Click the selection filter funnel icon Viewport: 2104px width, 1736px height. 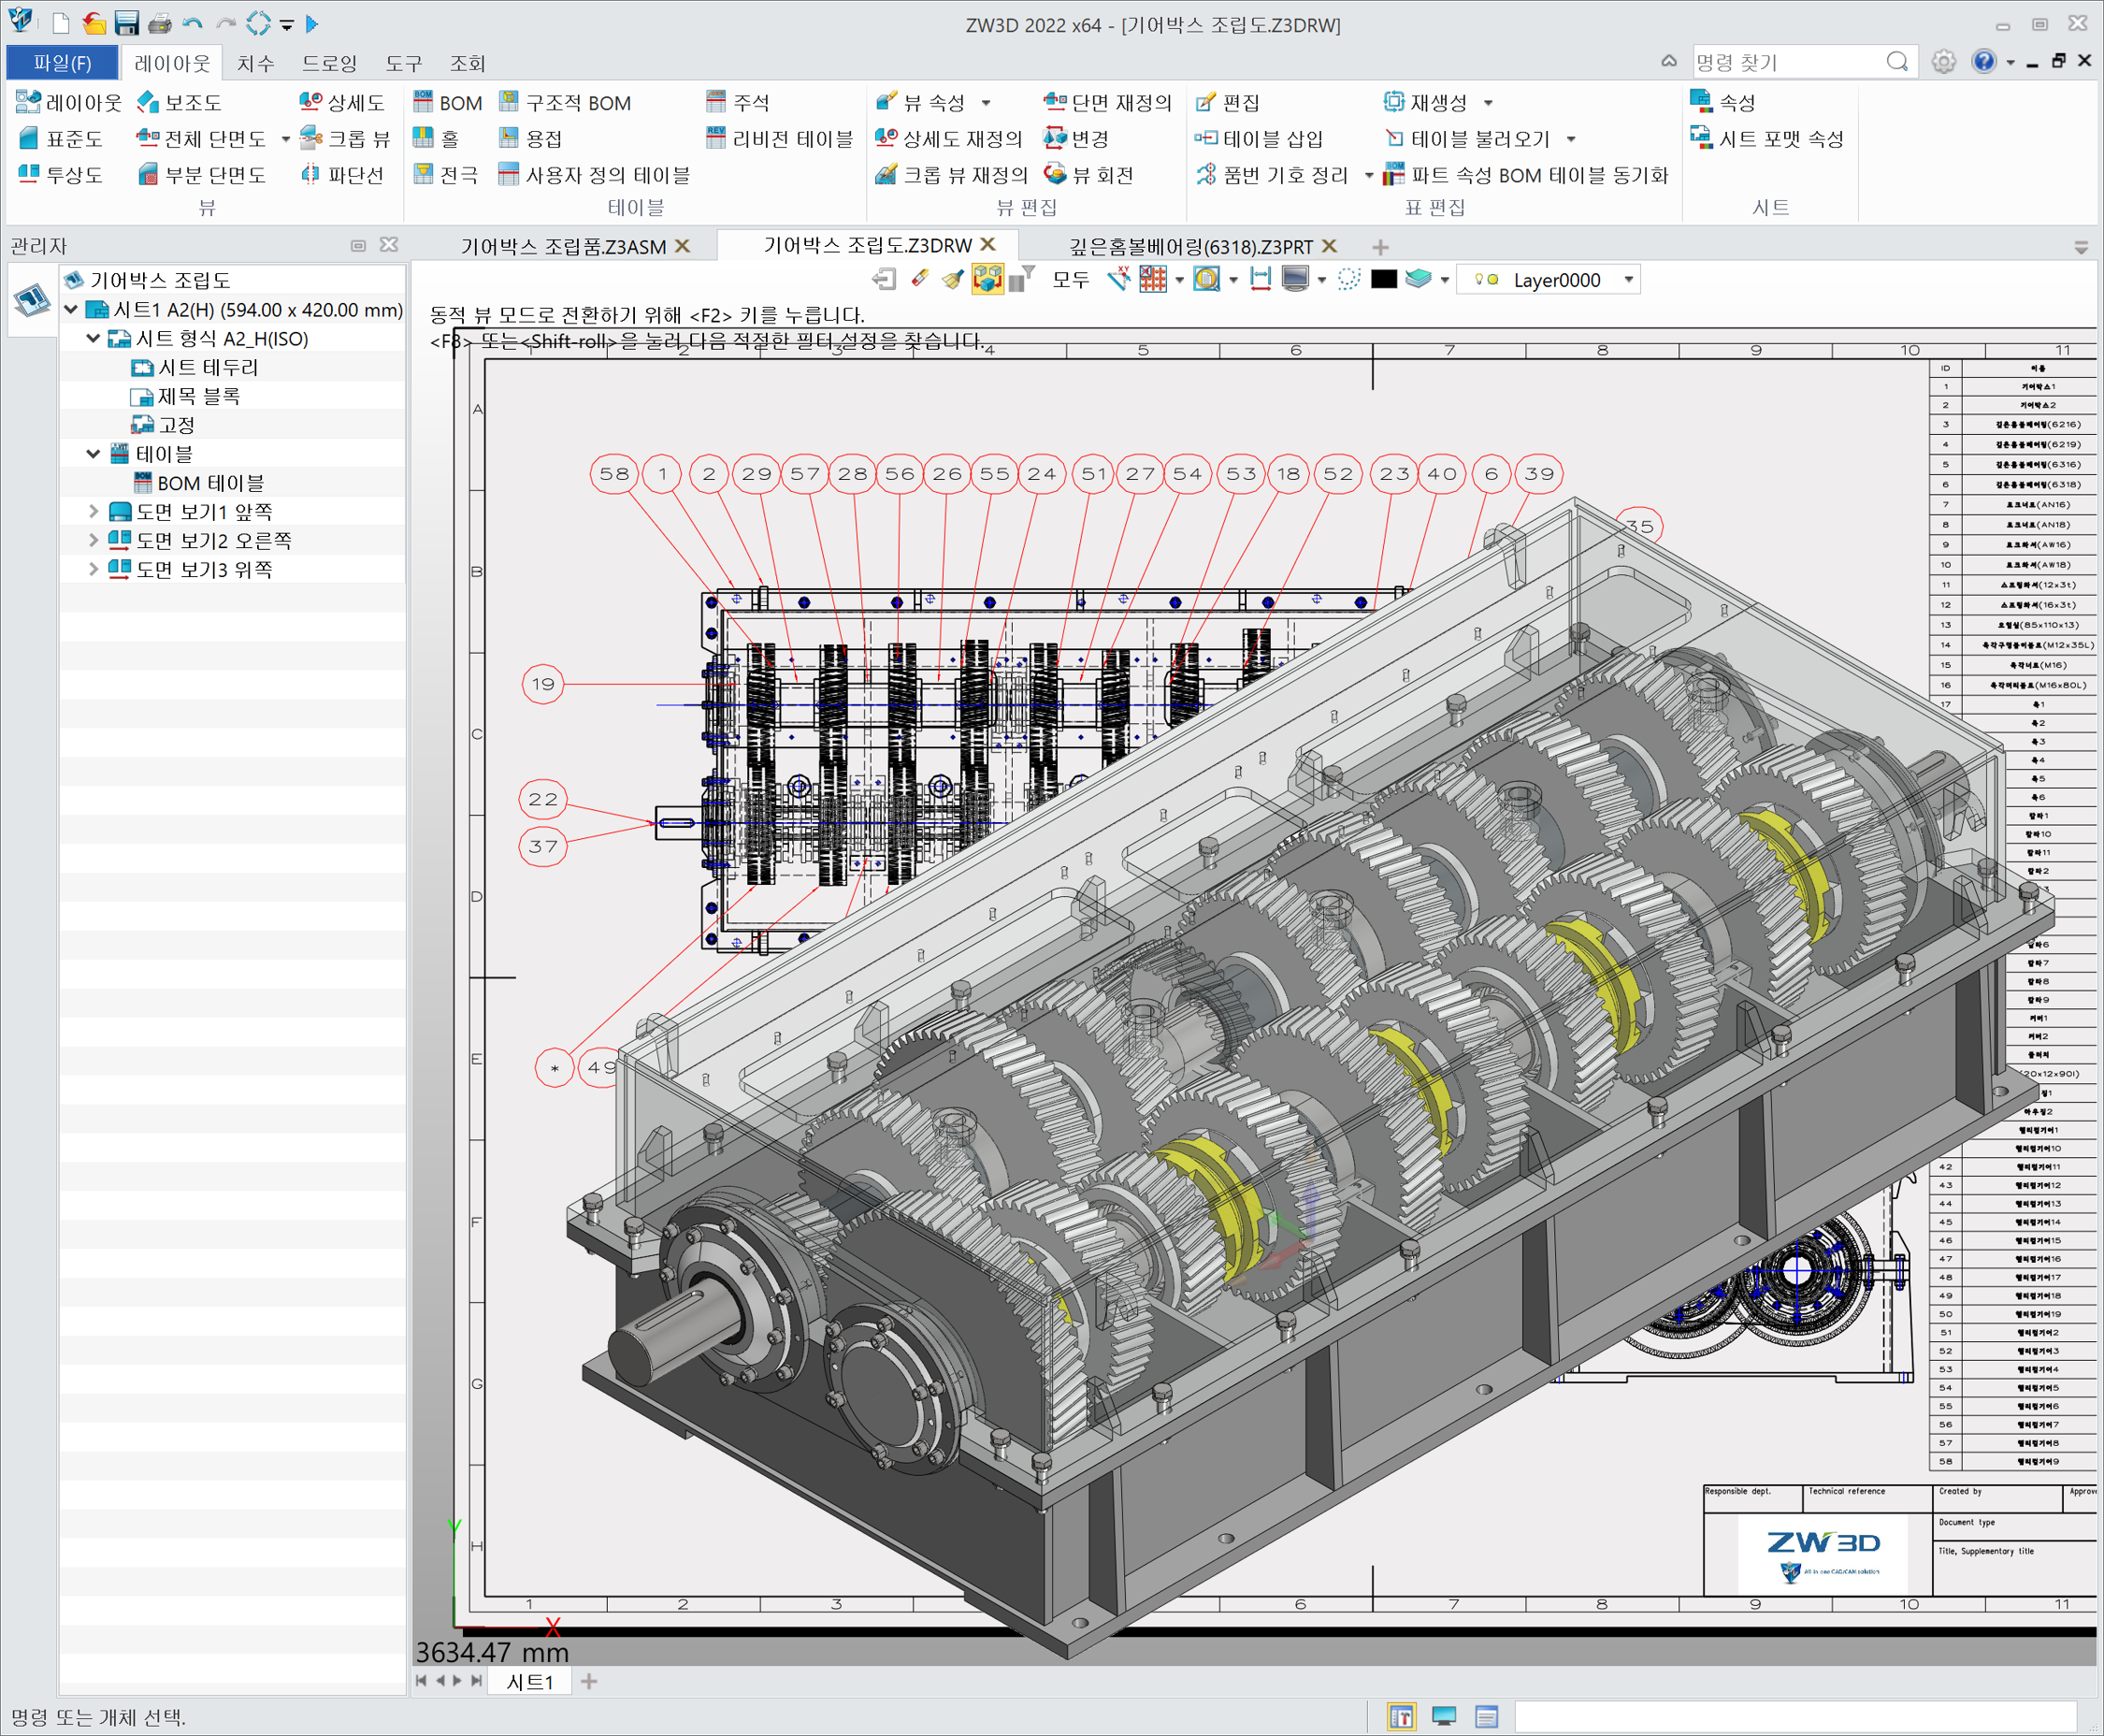(1021, 280)
